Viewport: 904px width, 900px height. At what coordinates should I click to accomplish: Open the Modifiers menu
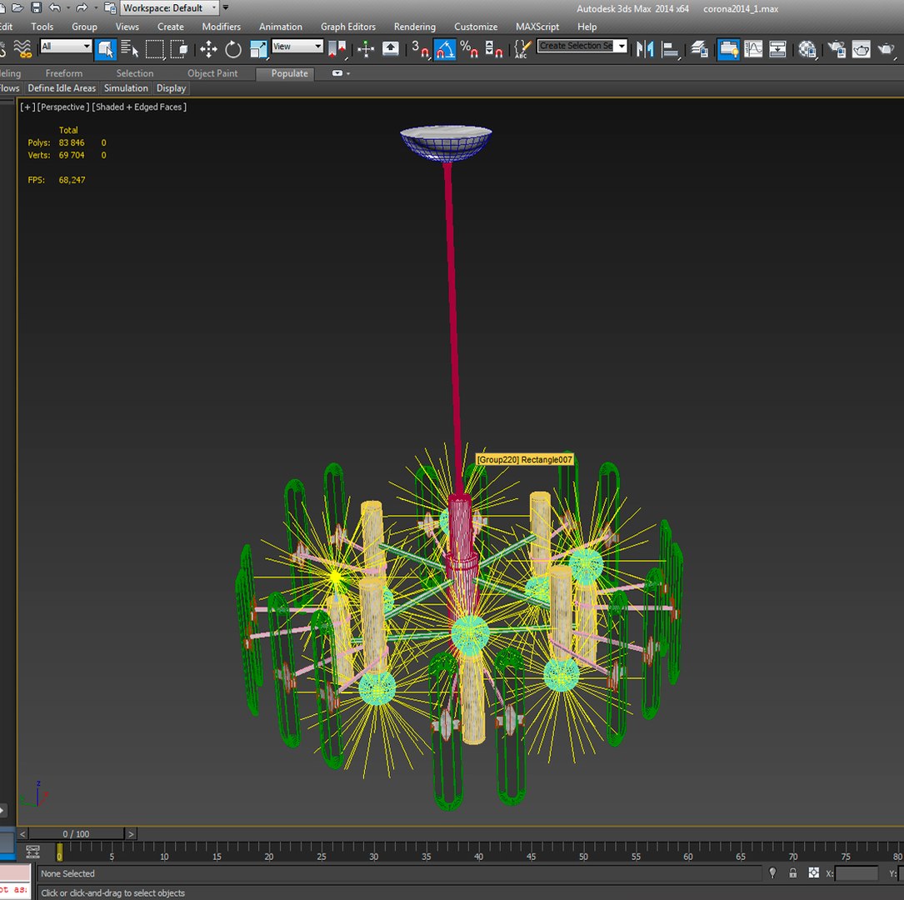221,27
